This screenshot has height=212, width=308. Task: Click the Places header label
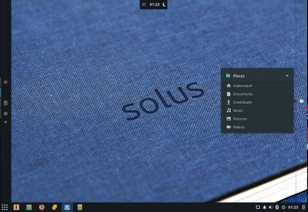click(x=239, y=75)
